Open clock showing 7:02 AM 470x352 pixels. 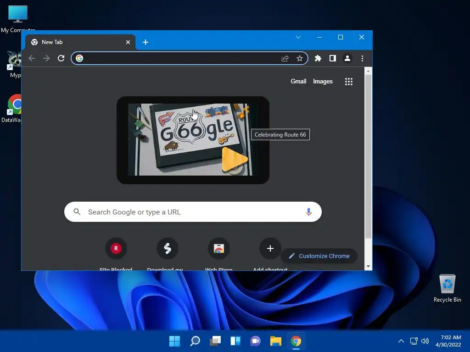448,341
